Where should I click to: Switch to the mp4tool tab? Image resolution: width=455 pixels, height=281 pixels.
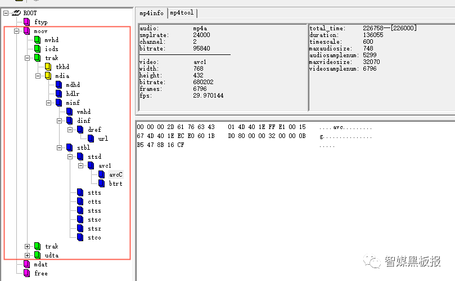tap(182, 13)
